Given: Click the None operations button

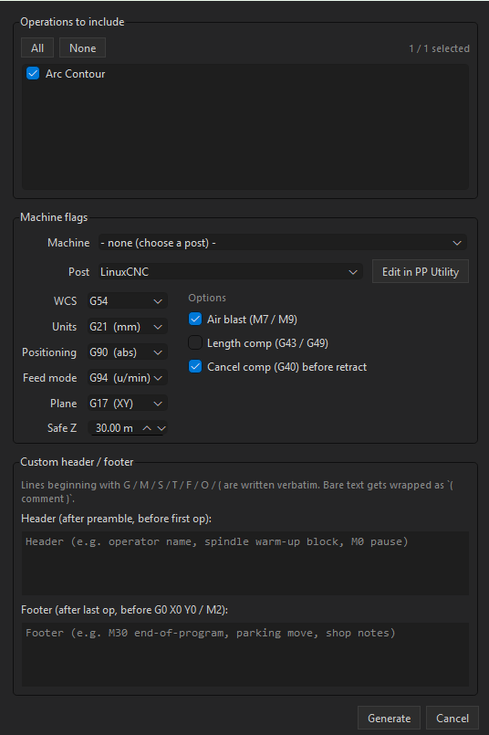Looking at the screenshot, I should (82, 47).
